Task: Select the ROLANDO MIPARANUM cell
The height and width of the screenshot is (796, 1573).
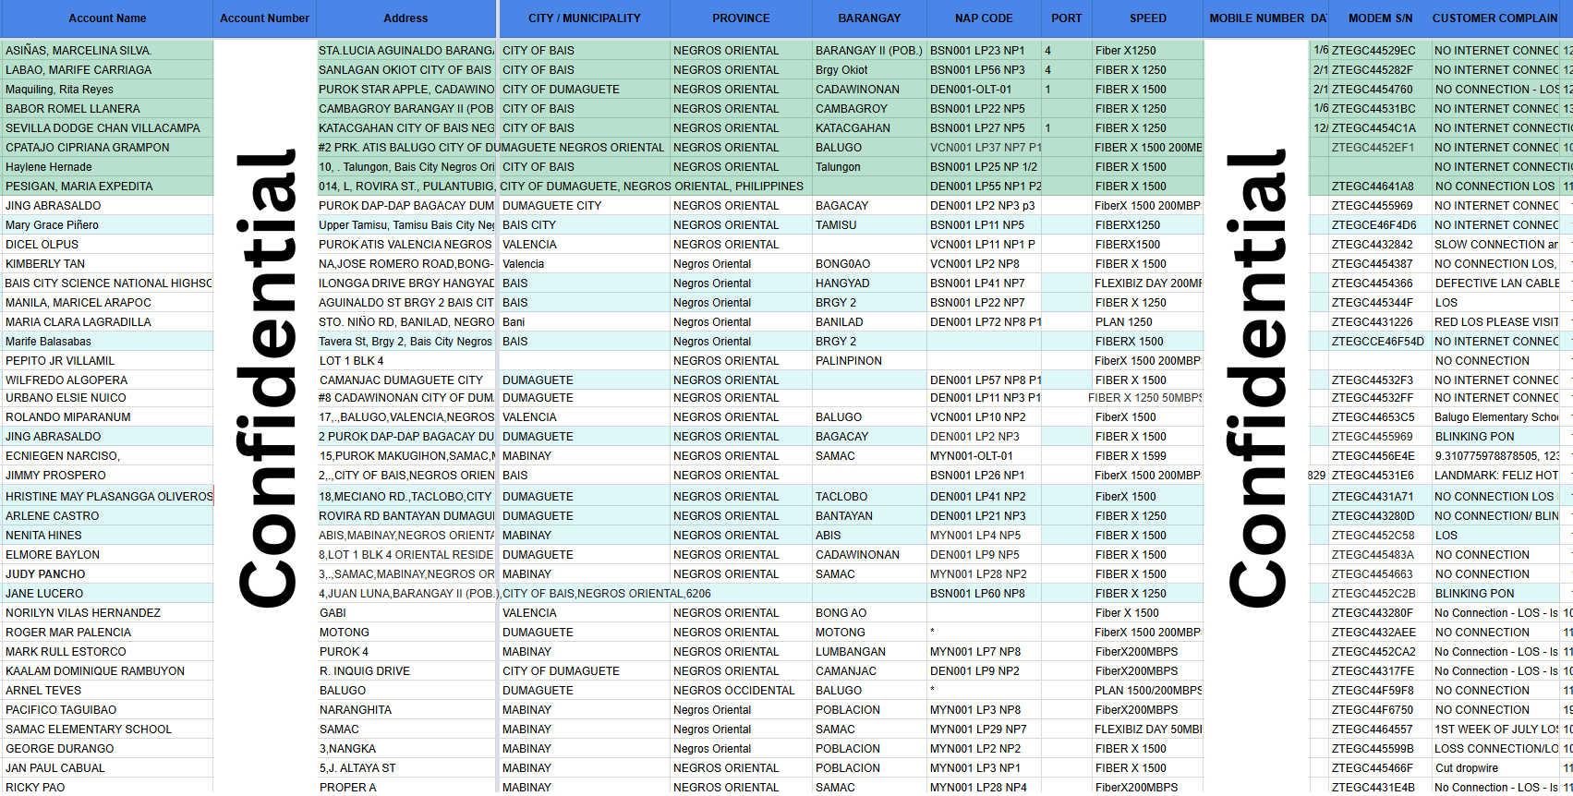Action: 107,417
